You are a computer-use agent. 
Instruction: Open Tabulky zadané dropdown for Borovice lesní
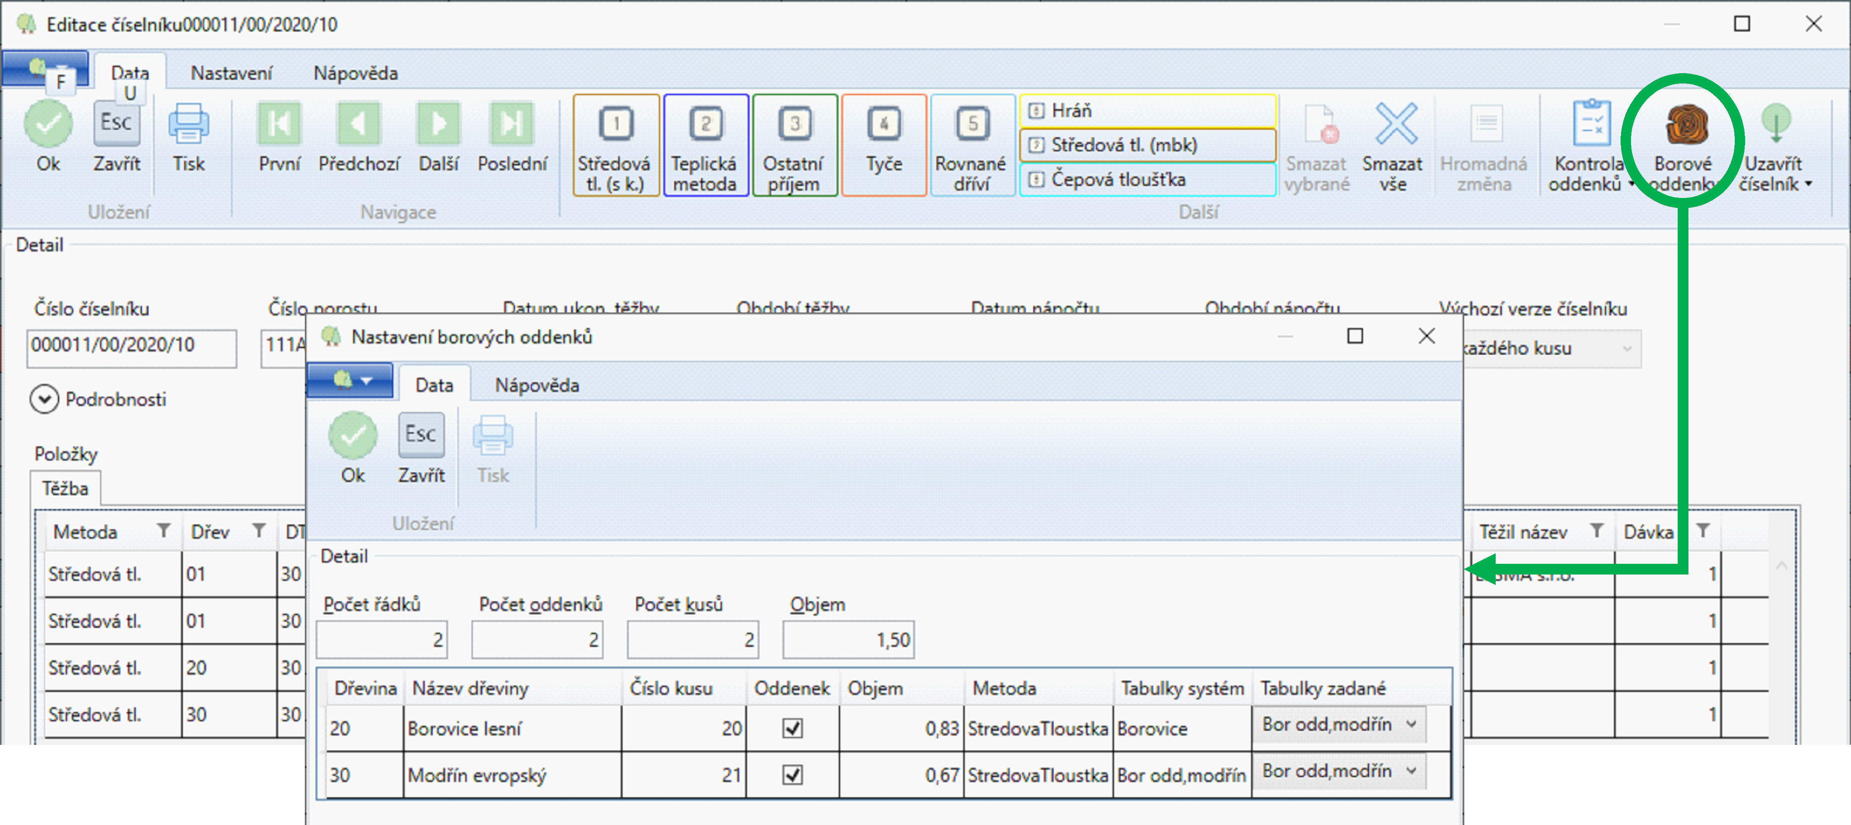pos(1410,725)
